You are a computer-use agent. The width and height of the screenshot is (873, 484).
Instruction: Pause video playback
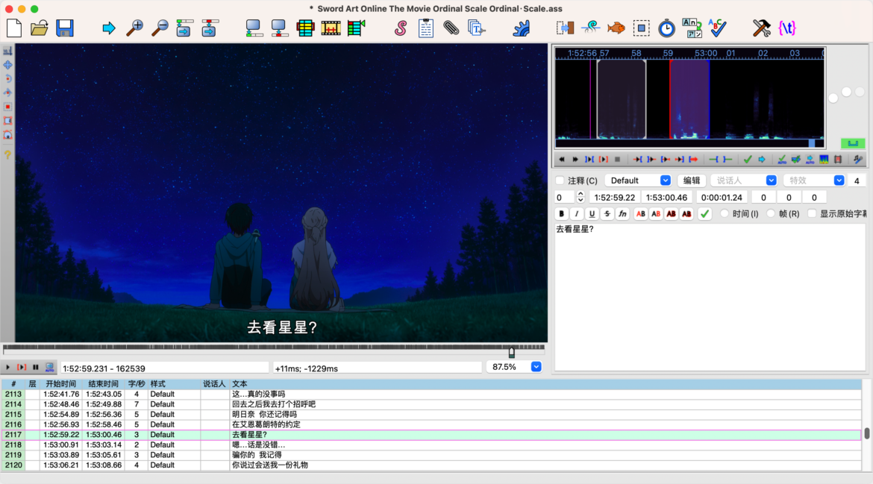(x=36, y=367)
